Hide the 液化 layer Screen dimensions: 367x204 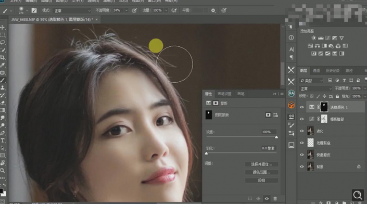[x=302, y=131]
